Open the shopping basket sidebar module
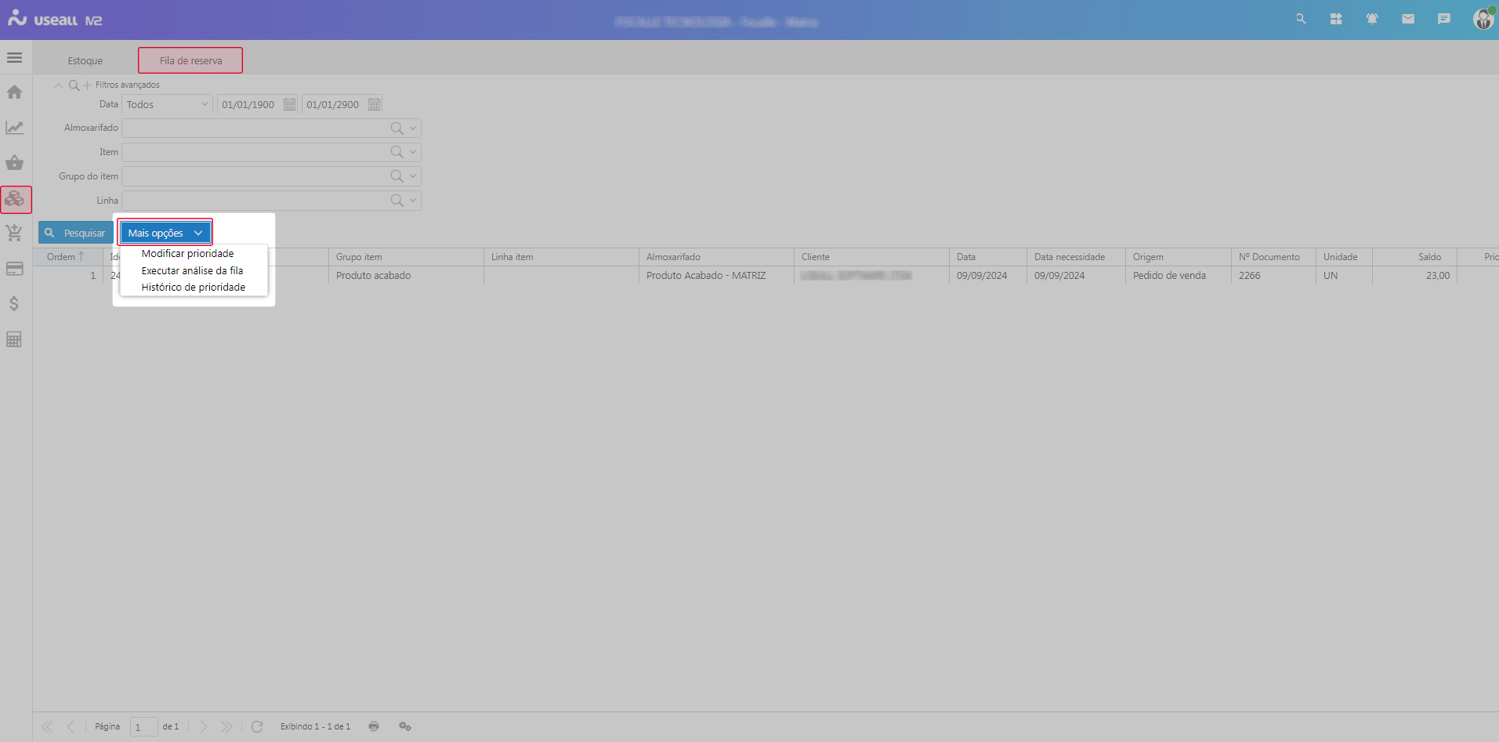Image resolution: width=1499 pixels, height=742 pixels. 14,163
